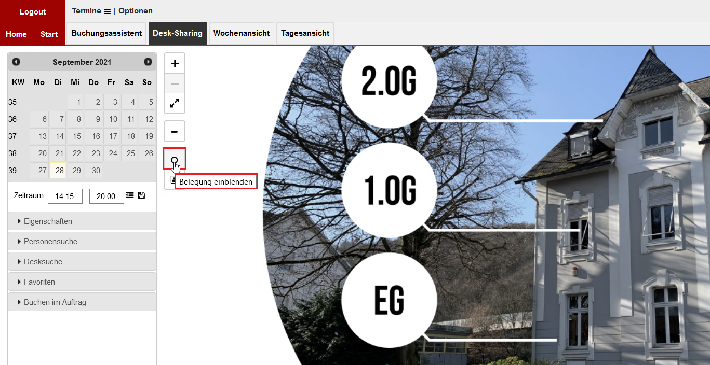Select September 16 in the calendar
710x365 pixels.
coord(93,136)
